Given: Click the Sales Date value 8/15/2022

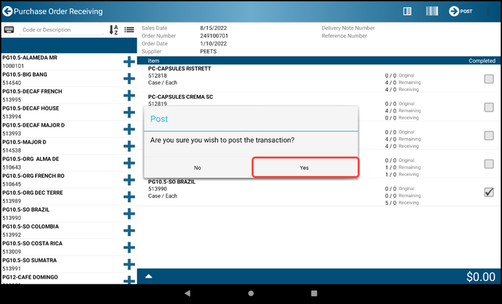Looking at the screenshot, I should (x=213, y=28).
